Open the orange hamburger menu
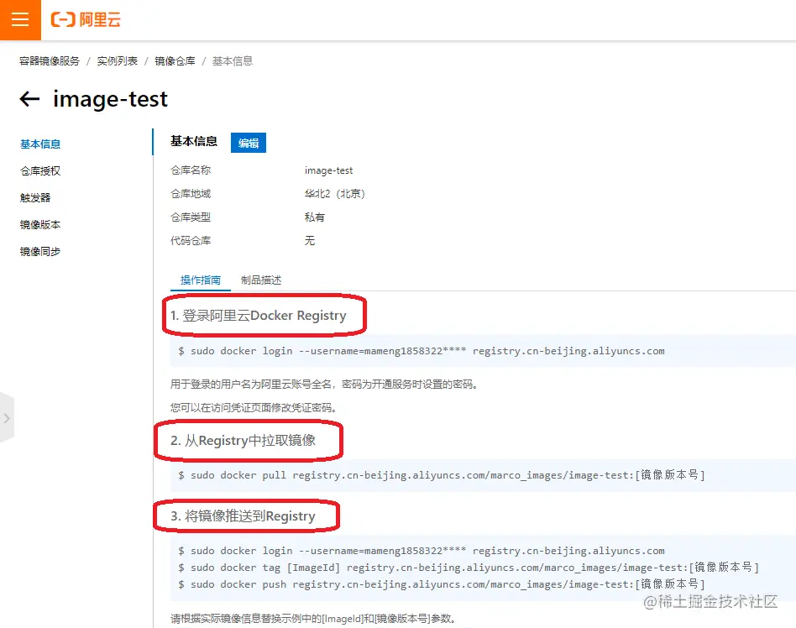796x628 pixels. 20,20
